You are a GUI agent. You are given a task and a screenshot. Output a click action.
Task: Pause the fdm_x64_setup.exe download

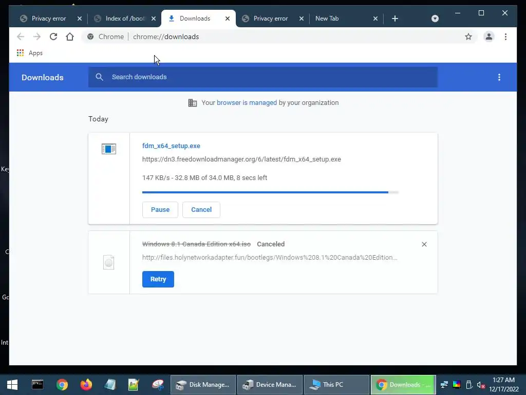coord(160,210)
